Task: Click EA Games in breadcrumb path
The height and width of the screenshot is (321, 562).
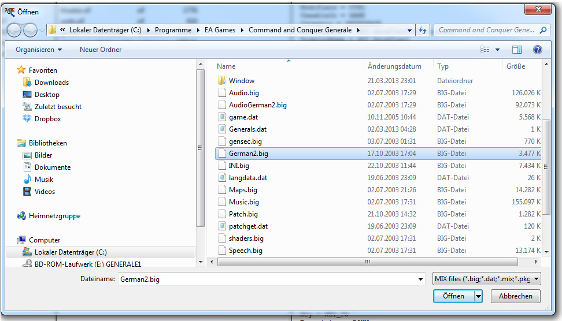Action: pyautogui.click(x=220, y=30)
